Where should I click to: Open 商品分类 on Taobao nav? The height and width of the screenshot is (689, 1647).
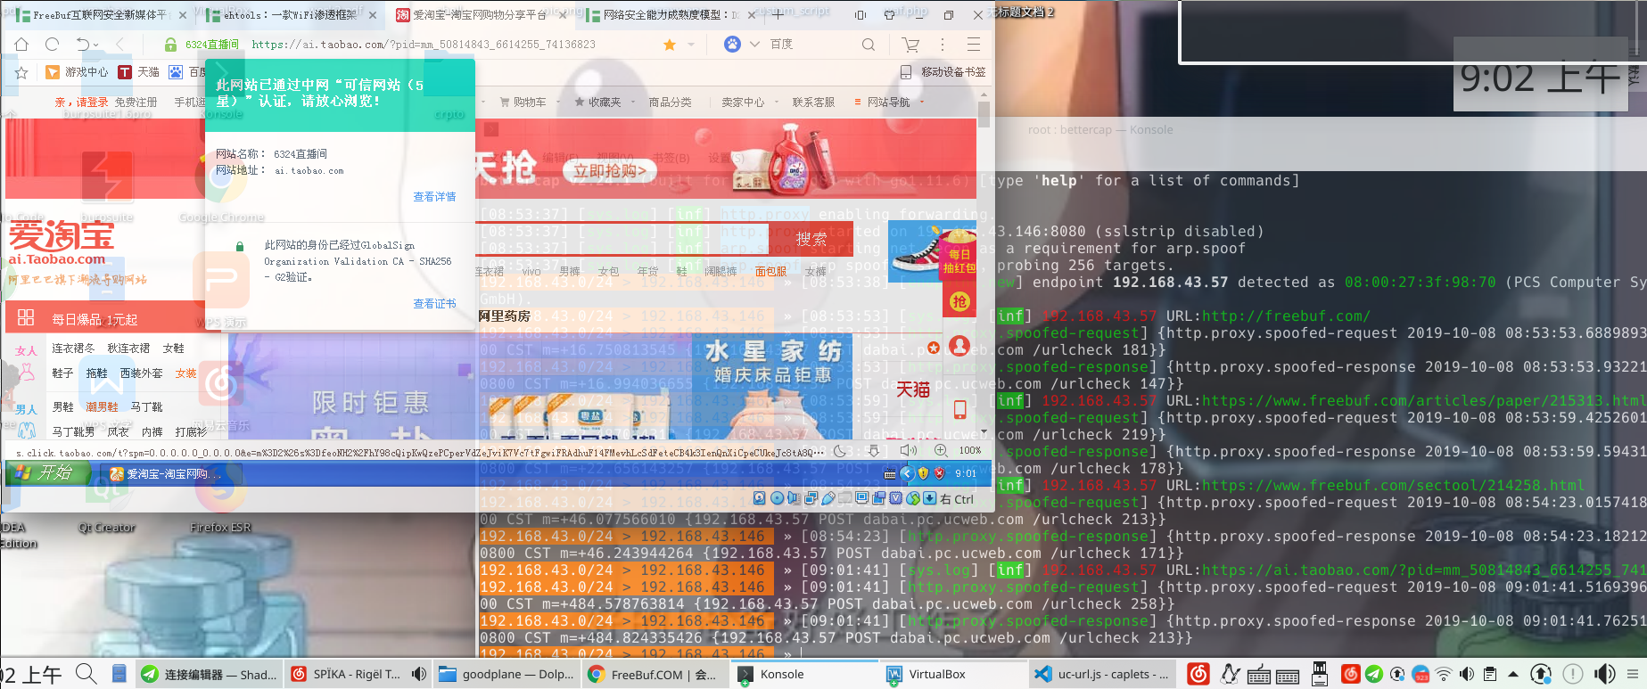click(670, 103)
